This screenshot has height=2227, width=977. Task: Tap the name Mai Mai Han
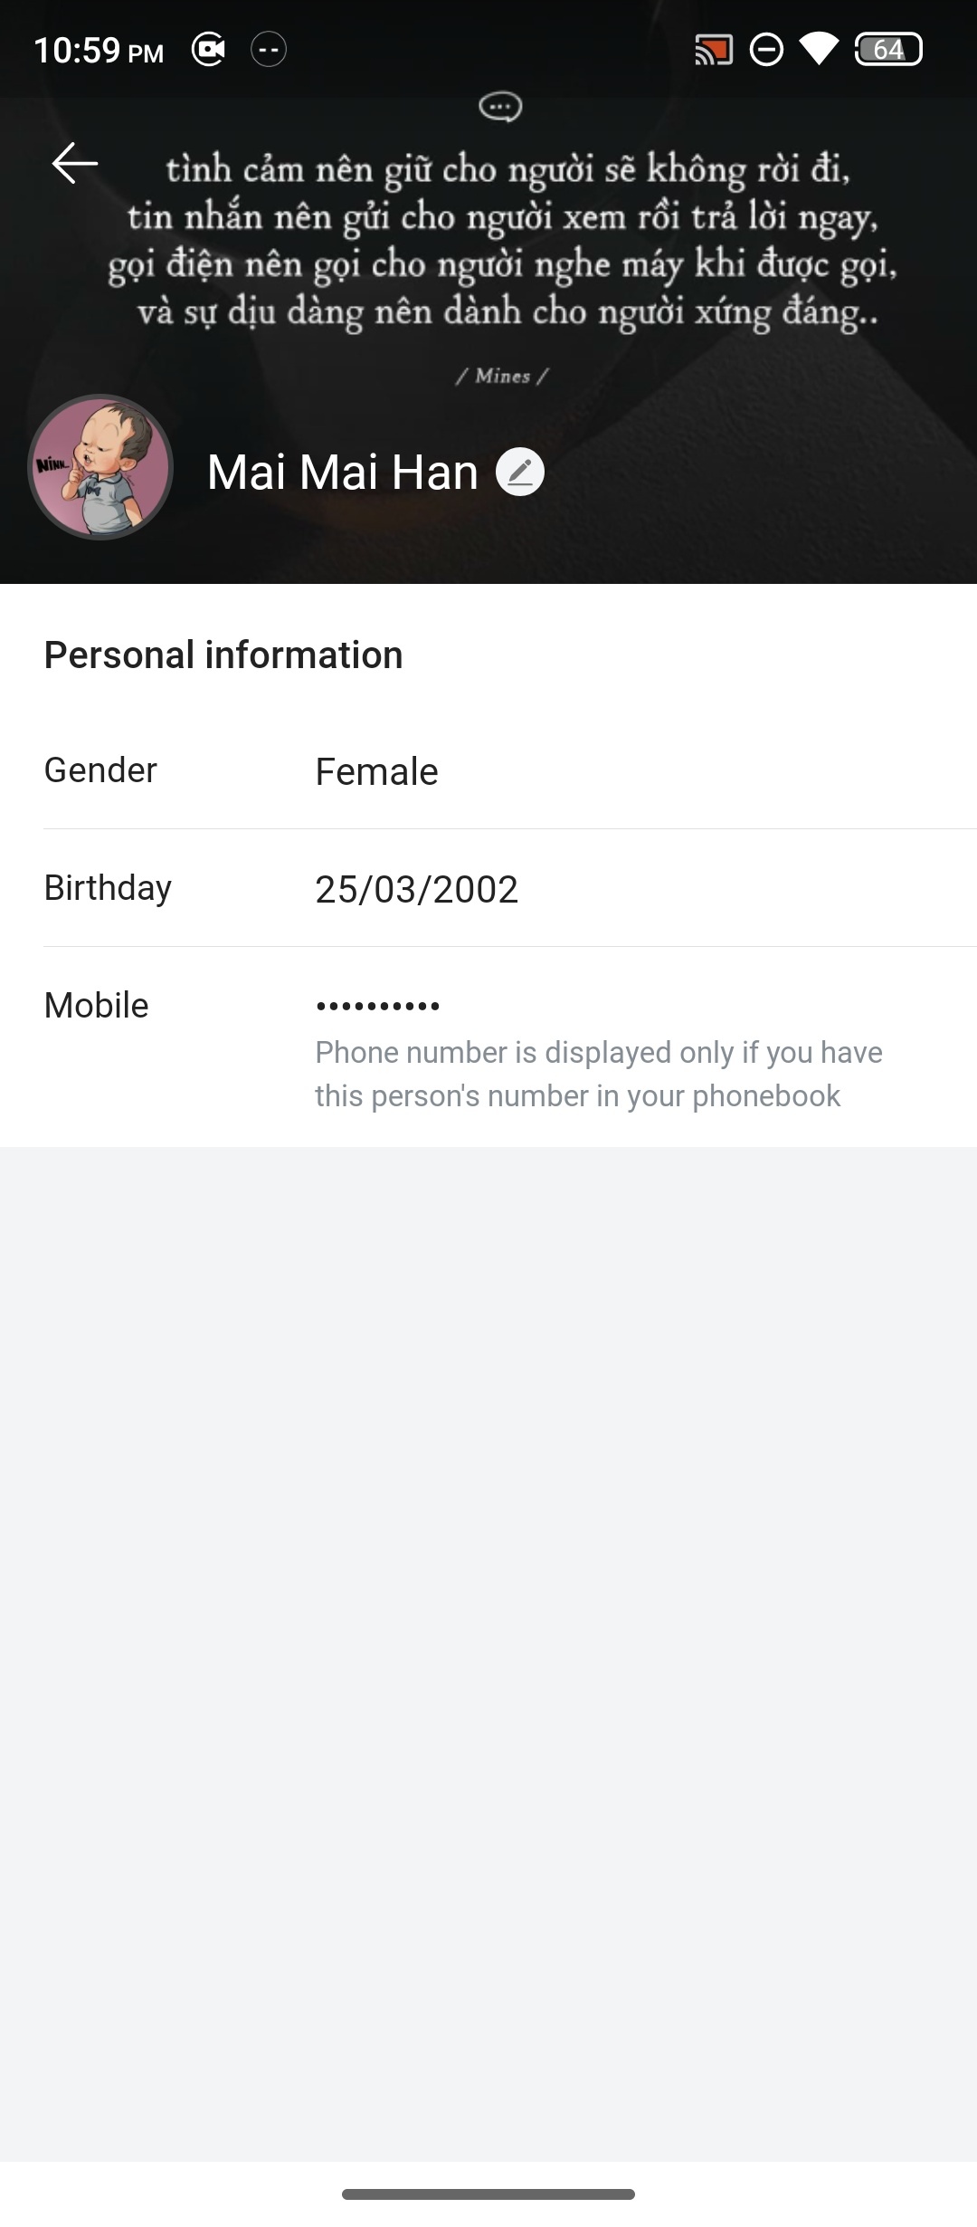click(342, 473)
